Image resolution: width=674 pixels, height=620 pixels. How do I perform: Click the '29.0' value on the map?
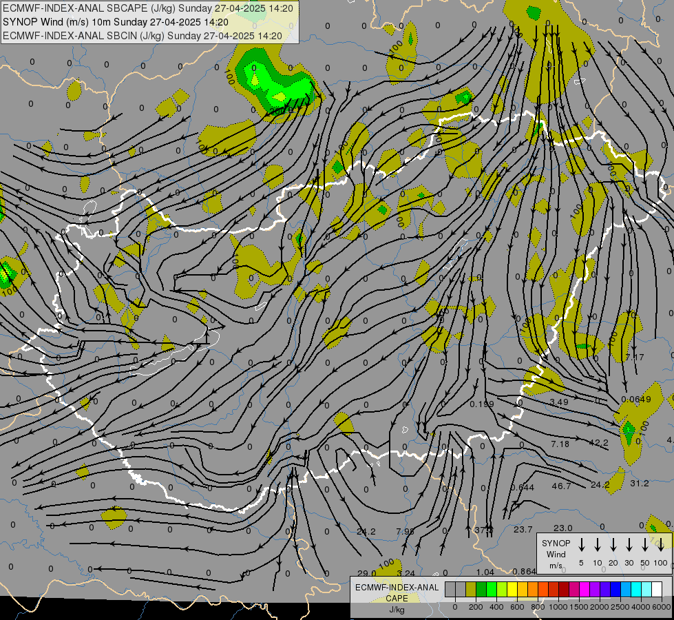click(x=367, y=573)
